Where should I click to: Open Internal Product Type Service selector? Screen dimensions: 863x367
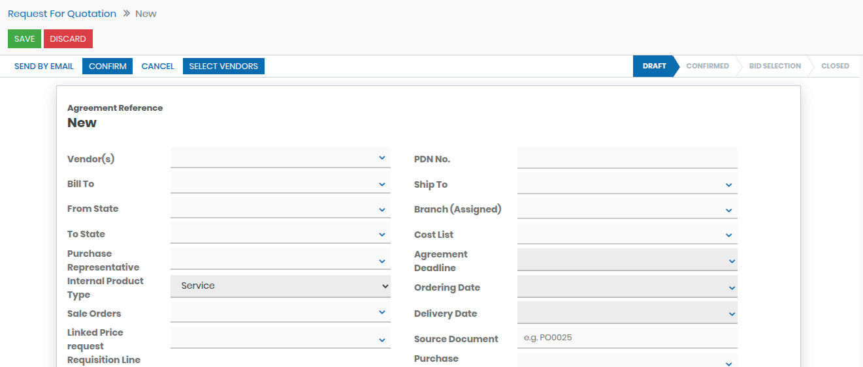pos(280,286)
